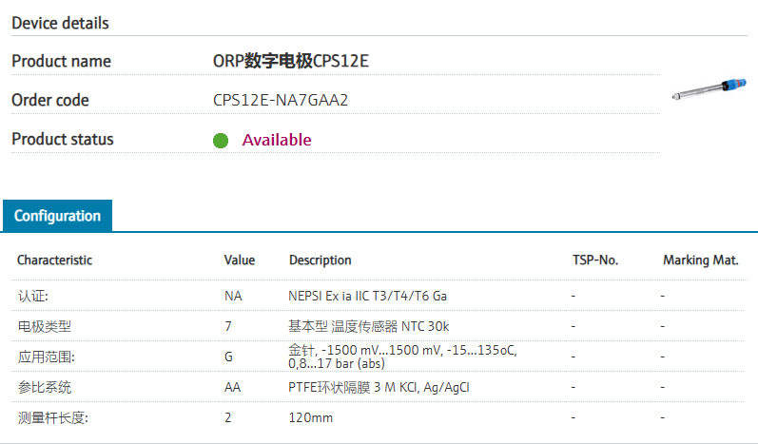Click the Characteristic column header
Image resolution: width=758 pixels, height=444 pixels.
coord(55,260)
